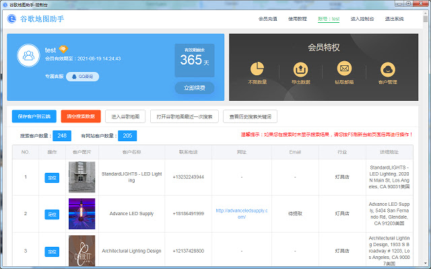Click the 定位 button for Advance LED Supply
The height and width of the screenshot is (269, 431).
coord(52,215)
